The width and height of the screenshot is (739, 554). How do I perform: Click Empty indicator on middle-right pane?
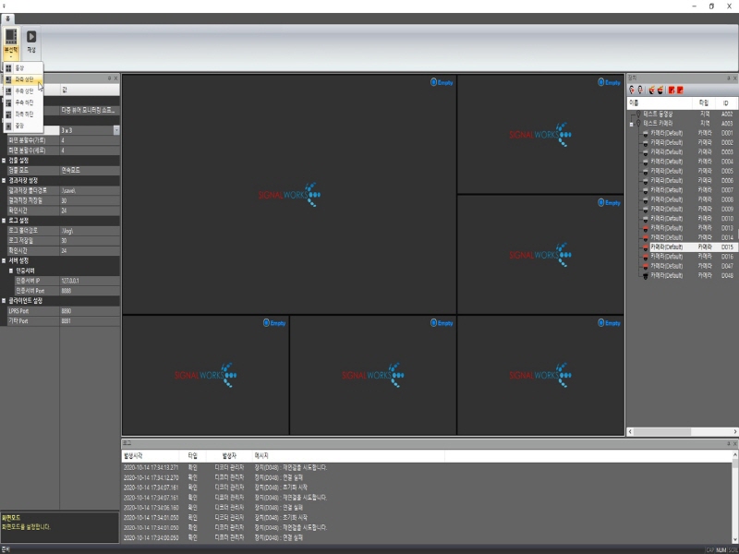point(609,203)
